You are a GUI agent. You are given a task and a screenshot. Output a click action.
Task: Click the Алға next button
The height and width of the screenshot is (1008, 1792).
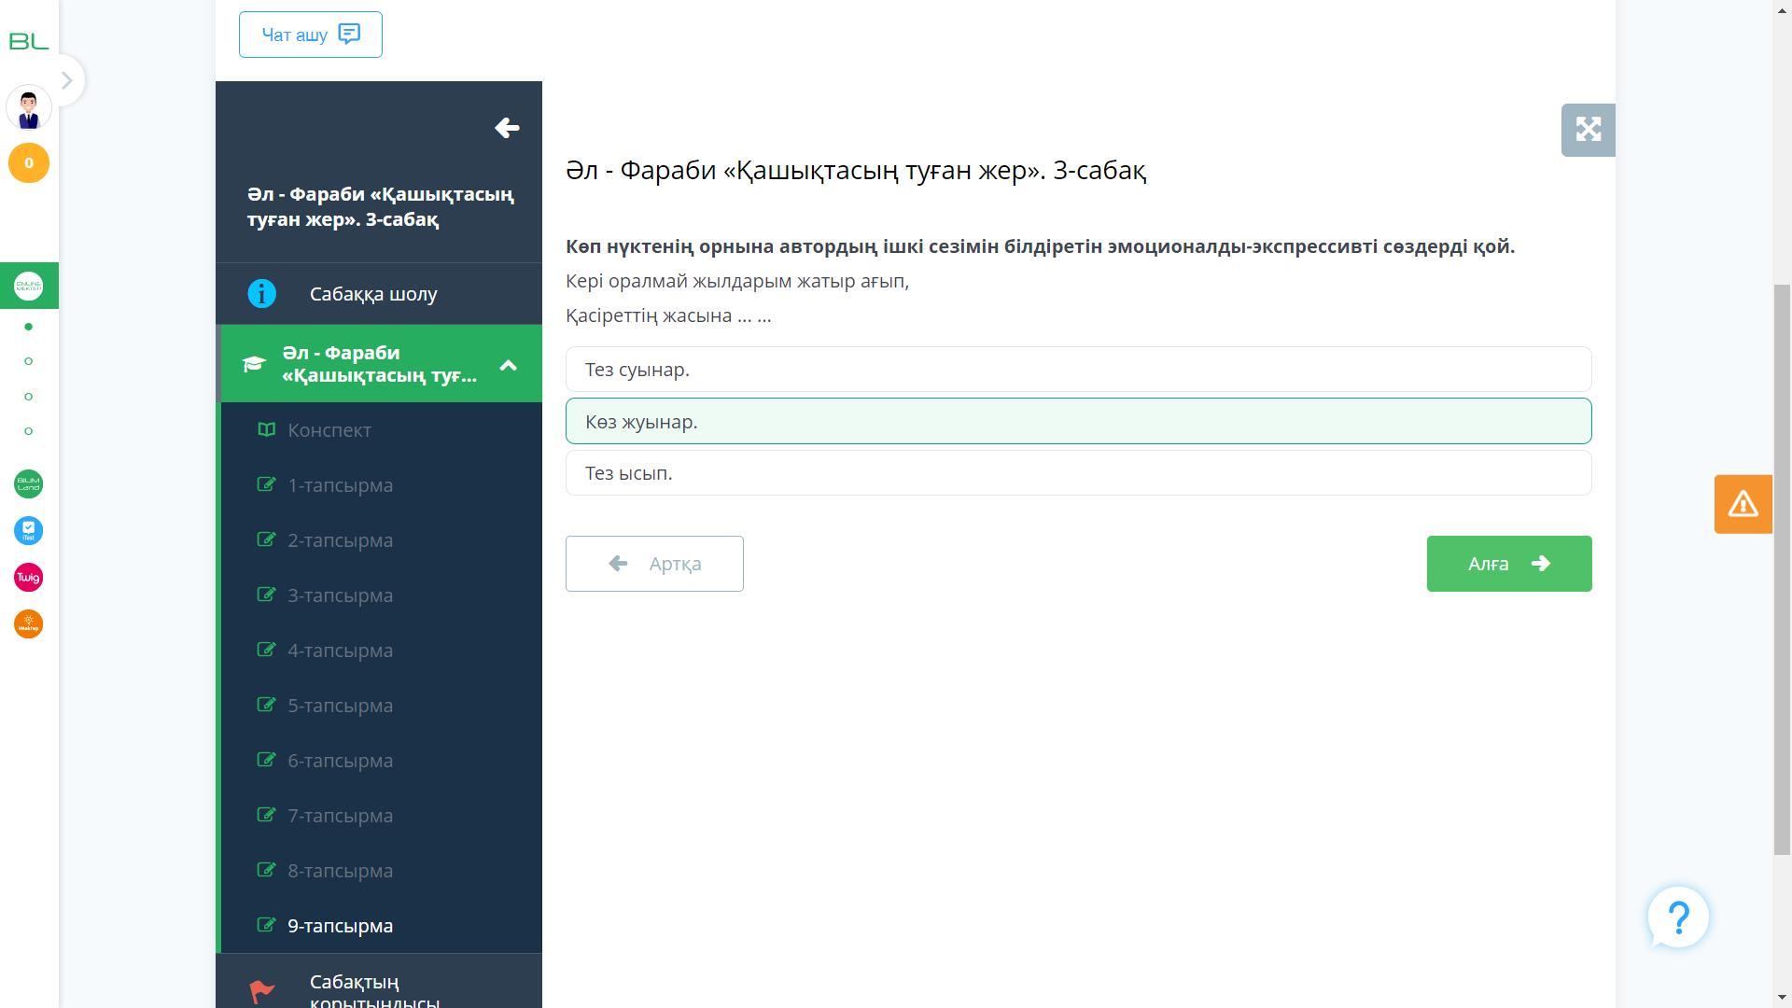pyautogui.click(x=1508, y=564)
